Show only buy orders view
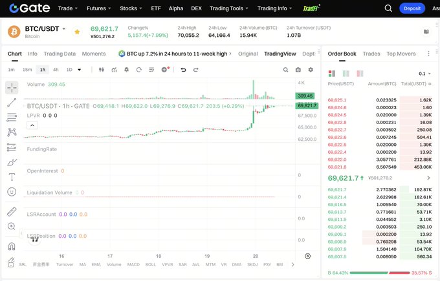This screenshot has width=440, height=281. [346, 74]
